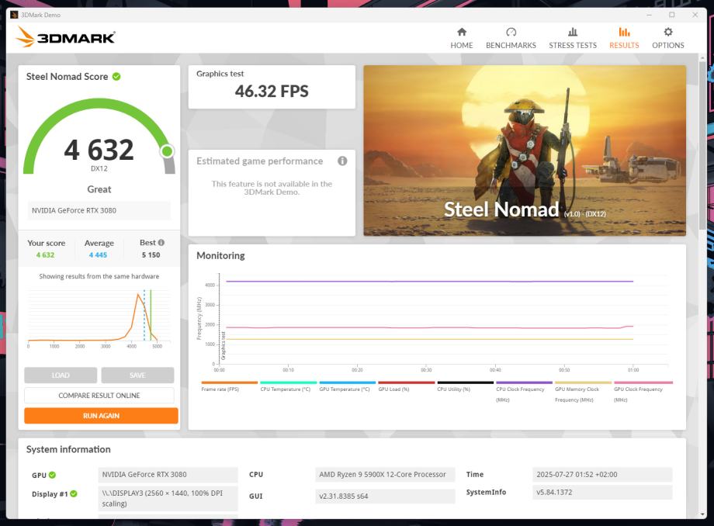Click the Great rating label

coord(99,189)
